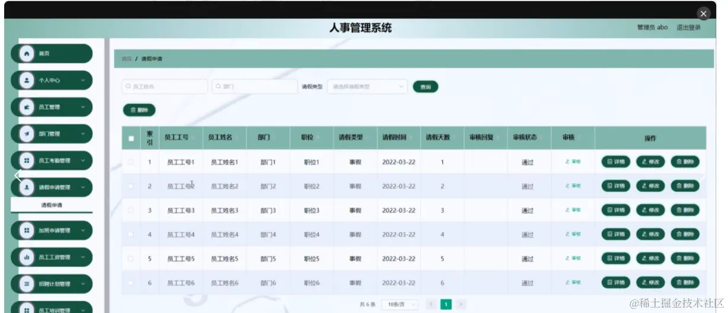Click the 招聘计划管理 list icon

point(27,283)
